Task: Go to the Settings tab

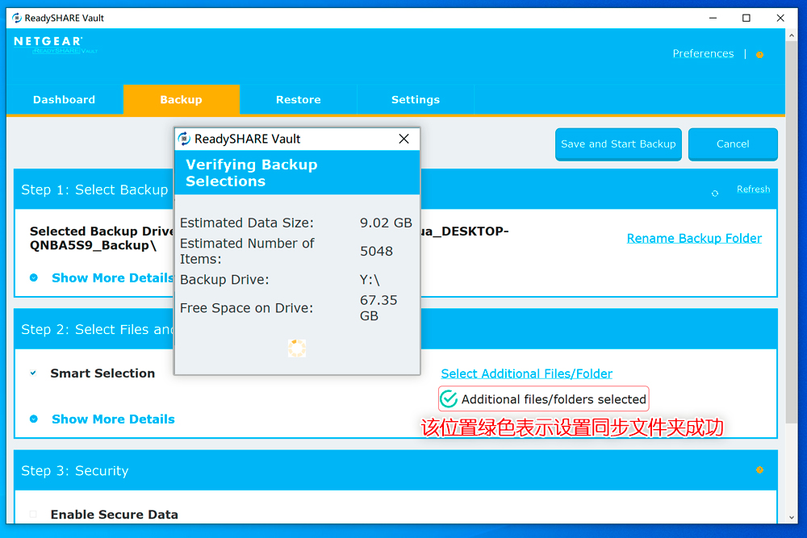Action: [x=416, y=99]
